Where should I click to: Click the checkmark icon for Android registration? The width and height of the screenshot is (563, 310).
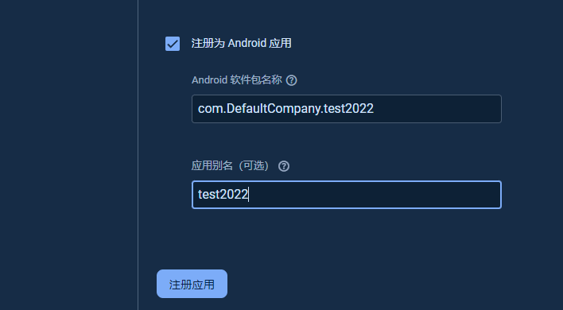pyautogui.click(x=173, y=44)
